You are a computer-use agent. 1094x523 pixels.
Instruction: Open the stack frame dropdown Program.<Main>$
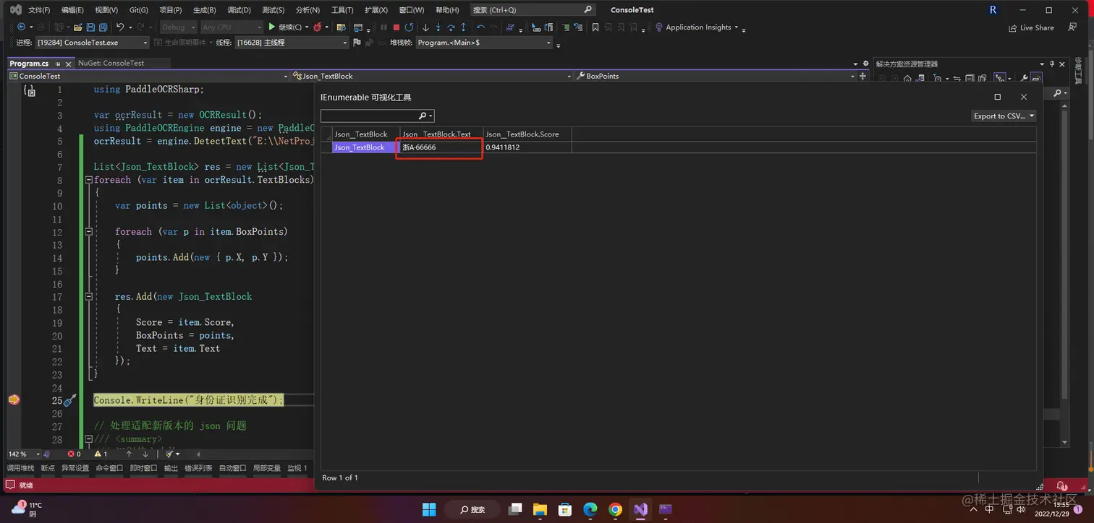[x=484, y=43]
